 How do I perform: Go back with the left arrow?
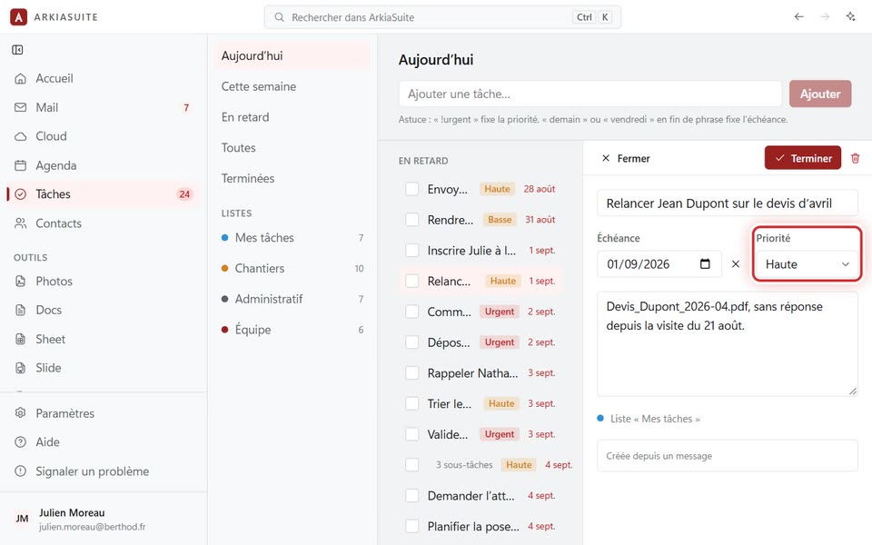point(798,16)
